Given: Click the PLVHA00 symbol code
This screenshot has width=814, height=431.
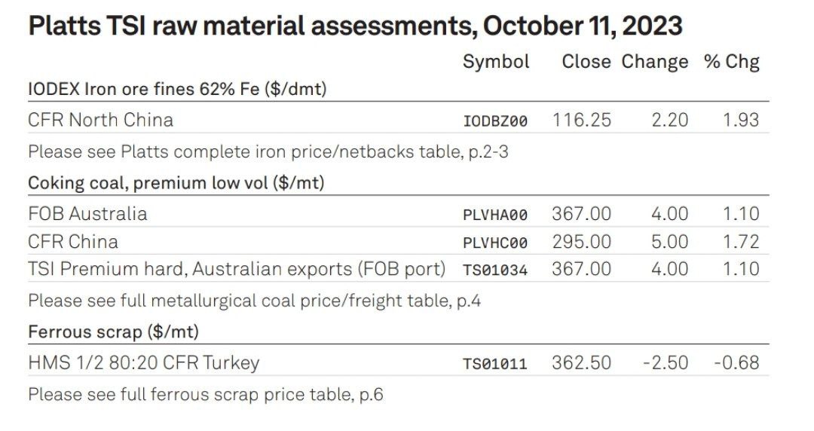Looking at the screenshot, I should 495,215.
